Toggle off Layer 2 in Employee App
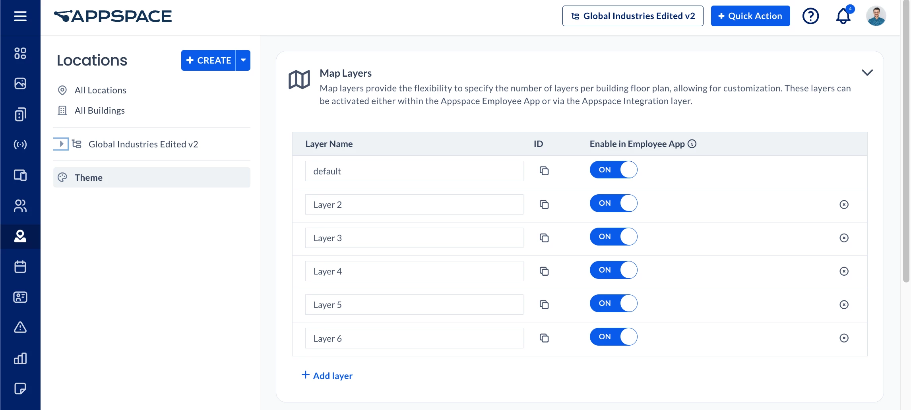This screenshot has height=410, width=911. [x=613, y=203]
